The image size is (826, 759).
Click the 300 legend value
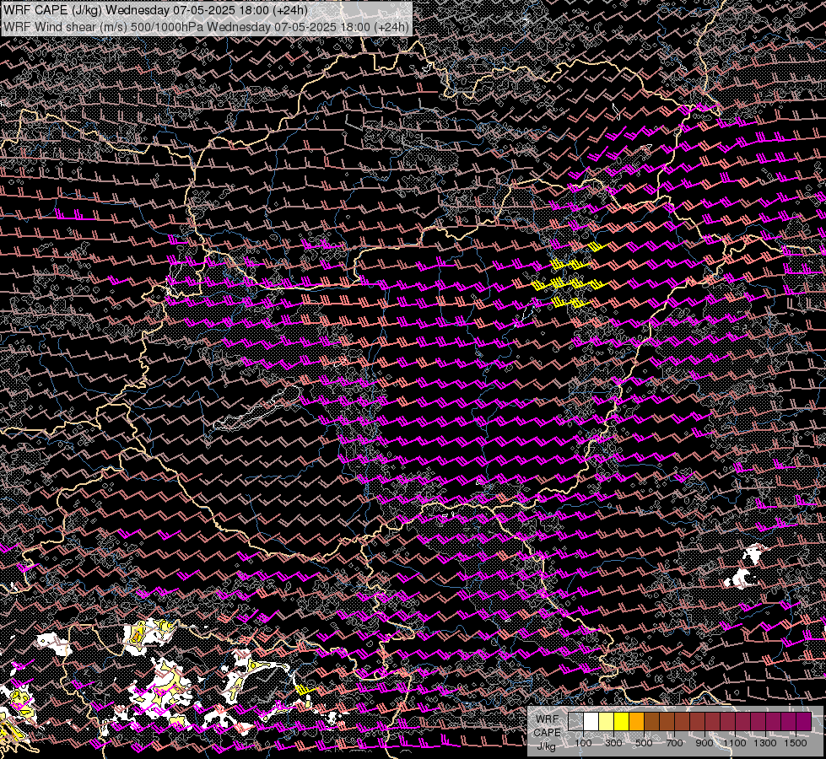[613, 743]
